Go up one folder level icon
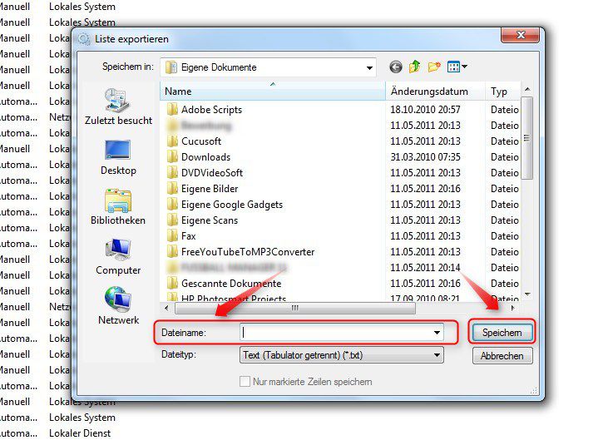603x445 pixels. pyautogui.click(x=414, y=67)
